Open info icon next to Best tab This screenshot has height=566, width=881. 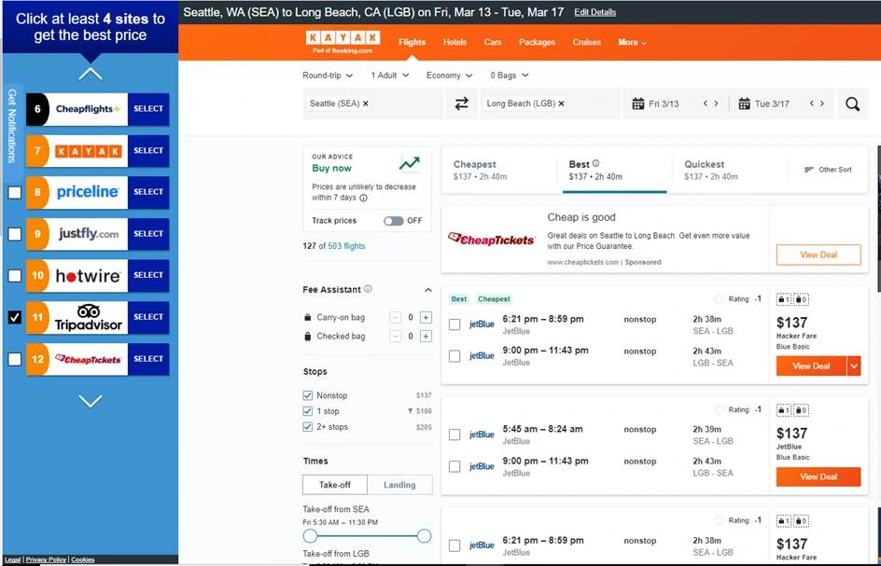pyautogui.click(x=595, y=163)
